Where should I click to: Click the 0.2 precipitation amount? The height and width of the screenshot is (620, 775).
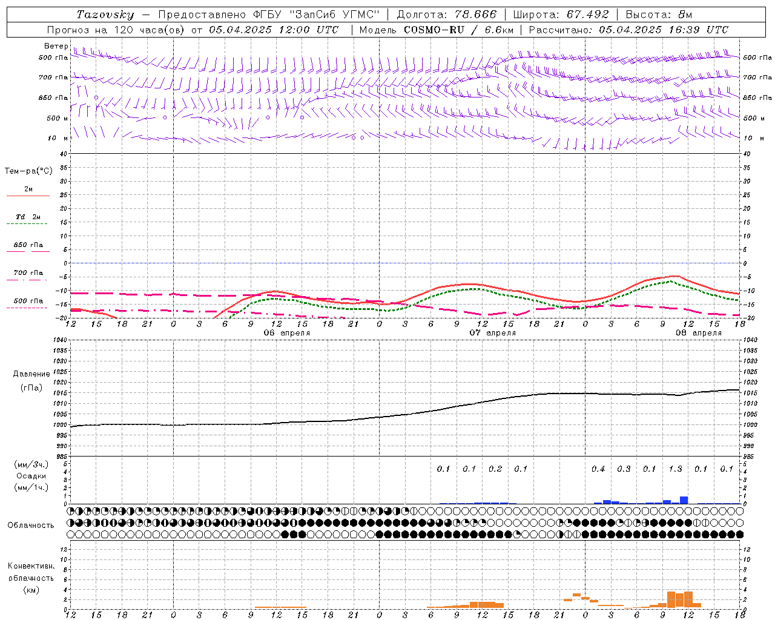495,469
